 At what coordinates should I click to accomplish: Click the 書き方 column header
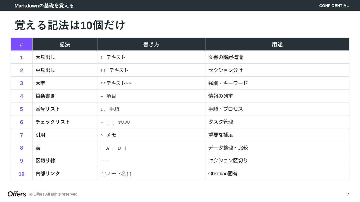pos(151,44)
